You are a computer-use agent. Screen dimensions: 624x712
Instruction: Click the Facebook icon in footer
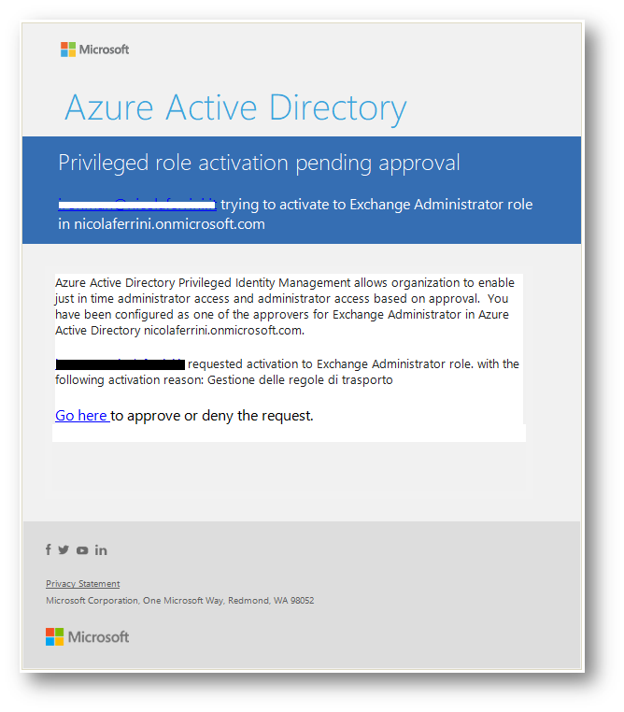pos(48,550)
